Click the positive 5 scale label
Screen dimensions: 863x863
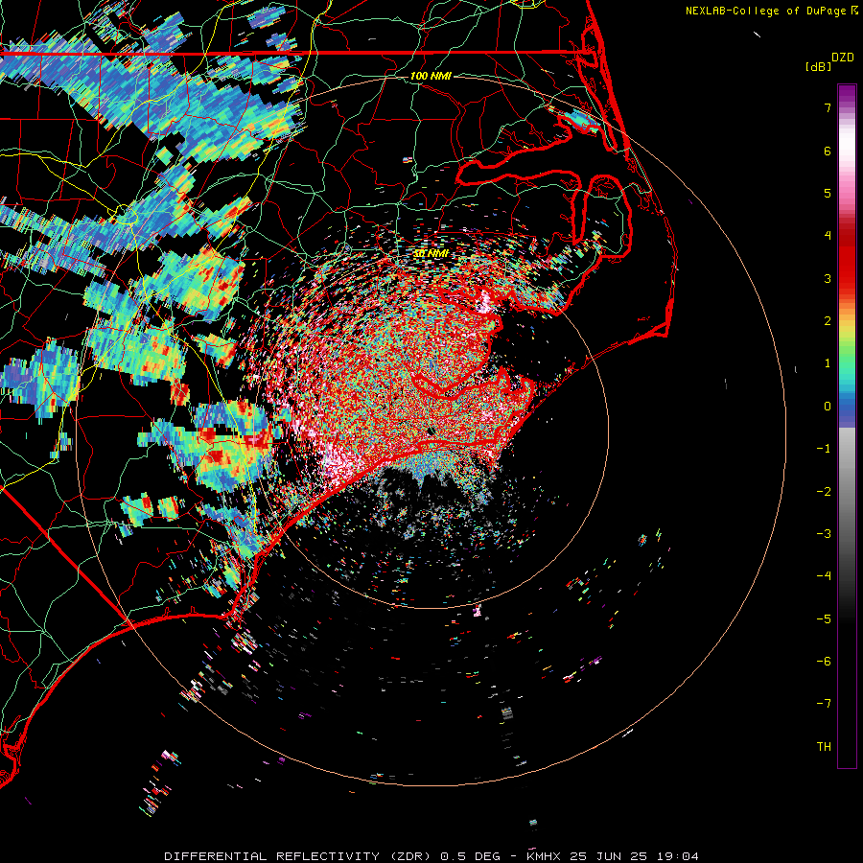click(x=828, y=193)
